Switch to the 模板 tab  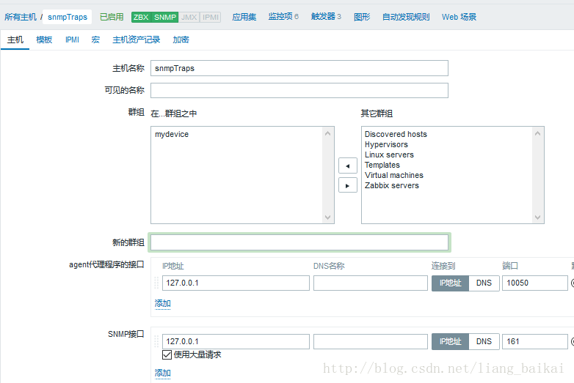click(44, 40)
